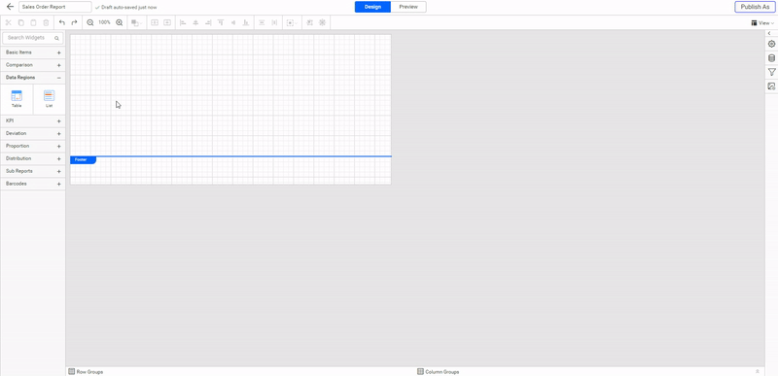Open the properties gear panel
Viewport: 778px width, 376px height.
pos(771,44)
